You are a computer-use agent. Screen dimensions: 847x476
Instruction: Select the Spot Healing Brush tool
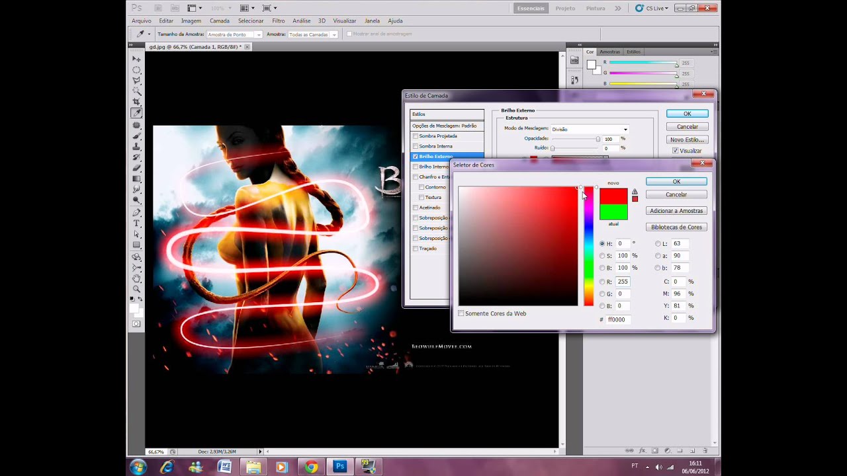[136, 125]
